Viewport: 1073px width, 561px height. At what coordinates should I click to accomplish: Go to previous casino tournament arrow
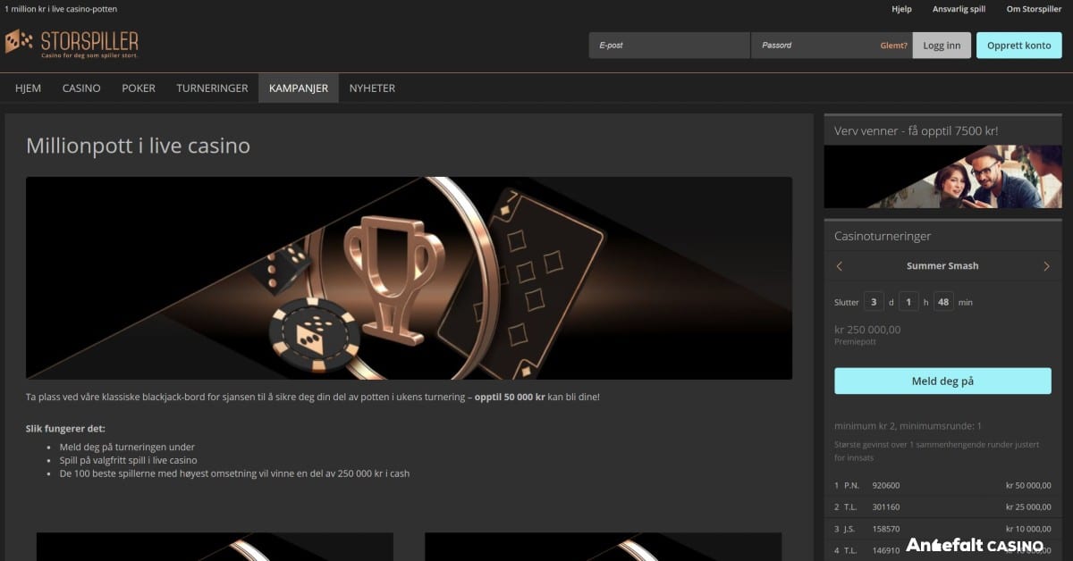tap(840, 266)
